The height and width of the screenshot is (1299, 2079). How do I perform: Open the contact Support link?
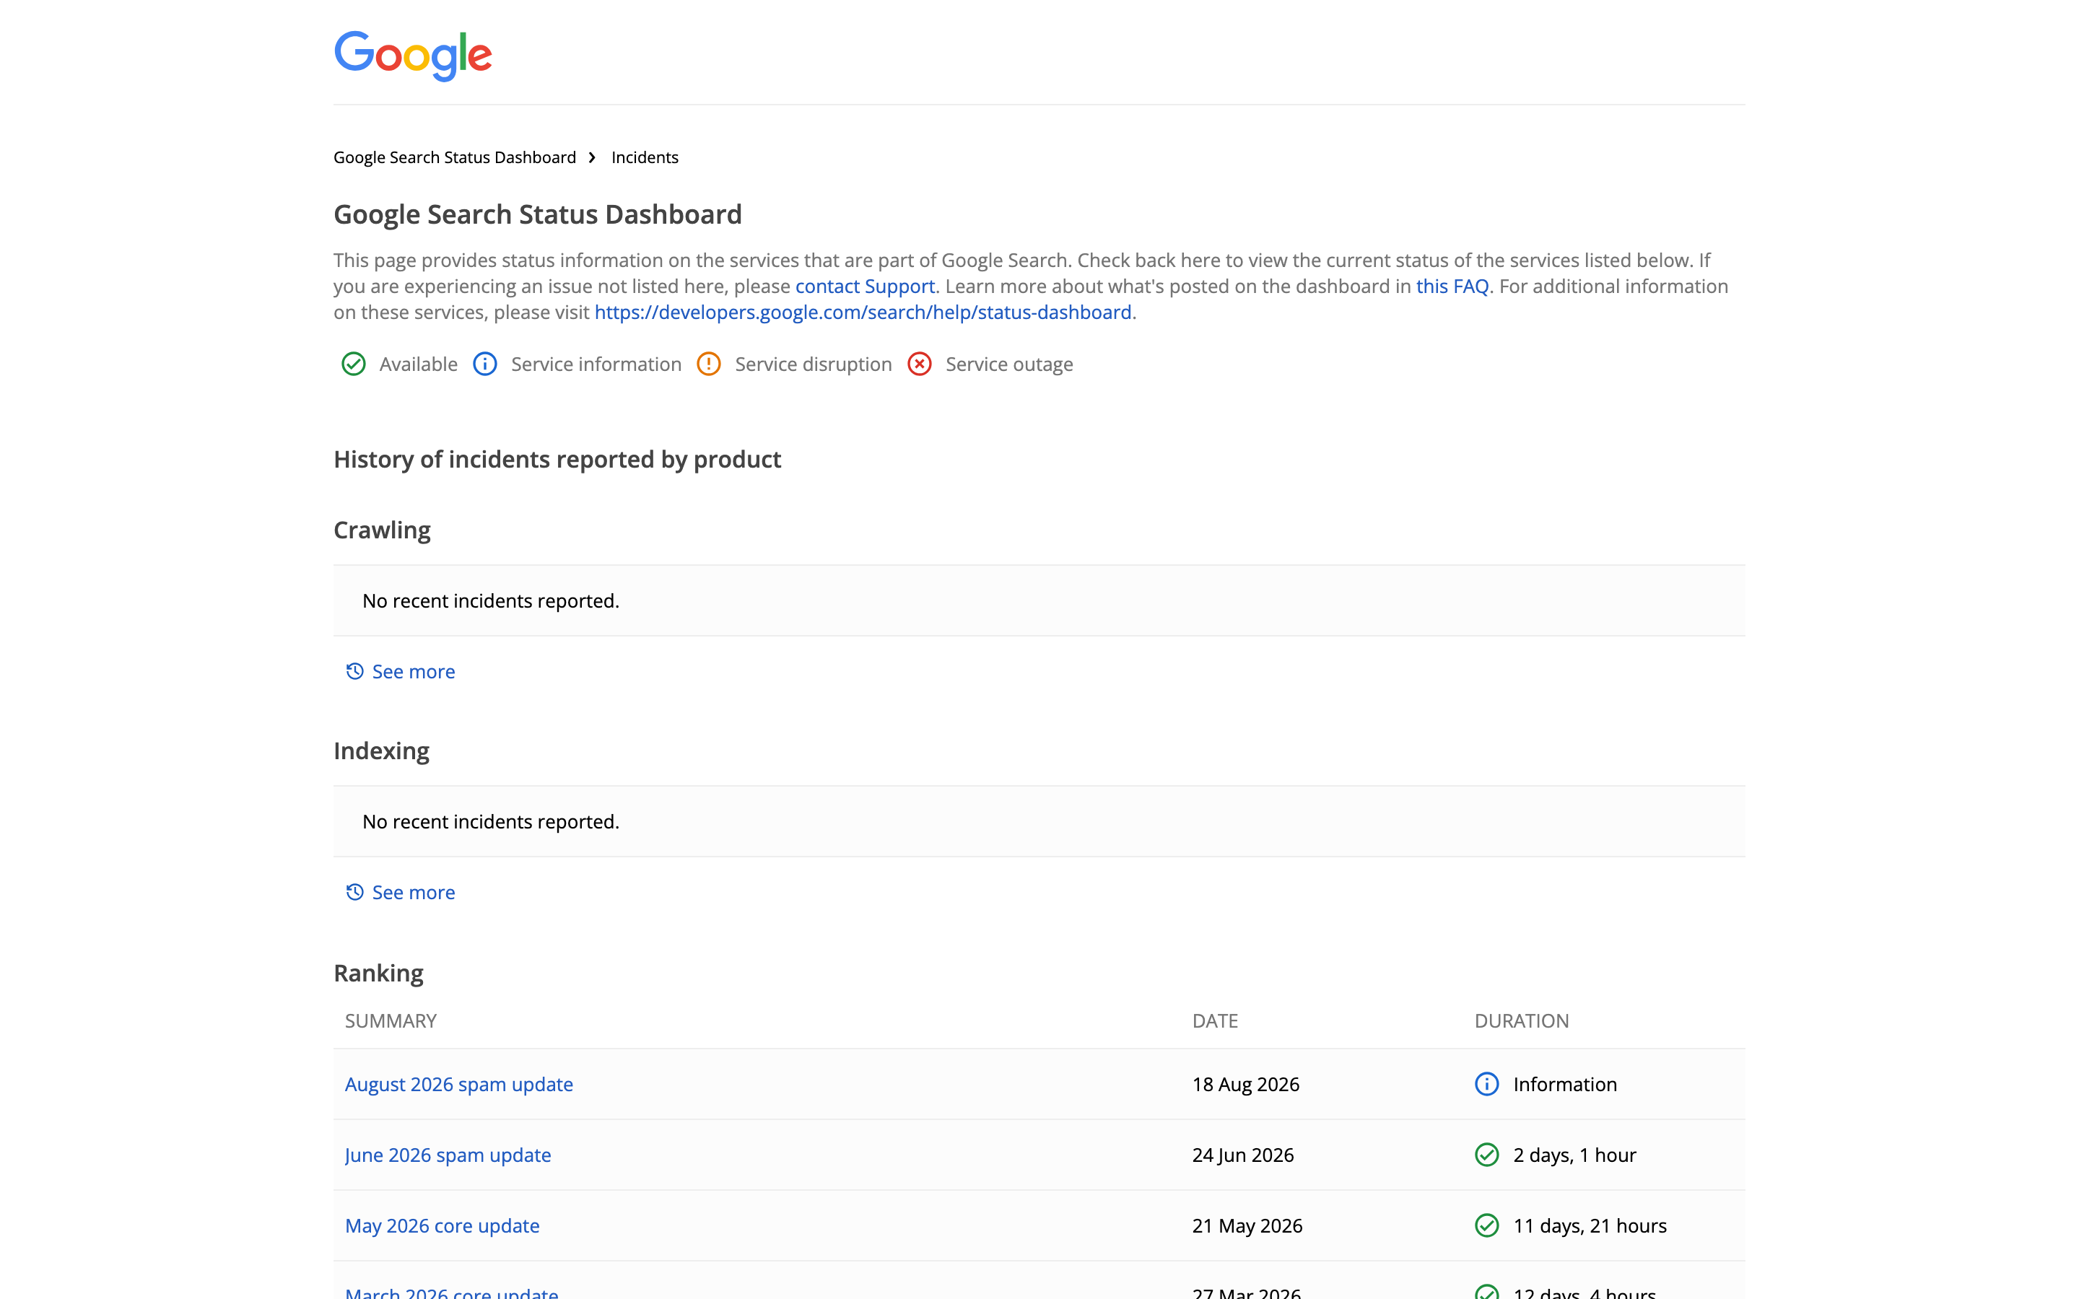pos(864,286)
